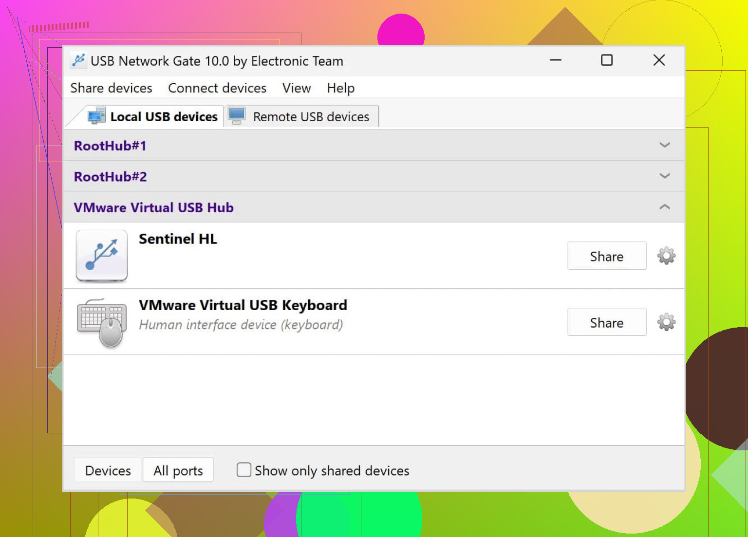Maximize the USB Network Gate window

click(x=607, y=60)
